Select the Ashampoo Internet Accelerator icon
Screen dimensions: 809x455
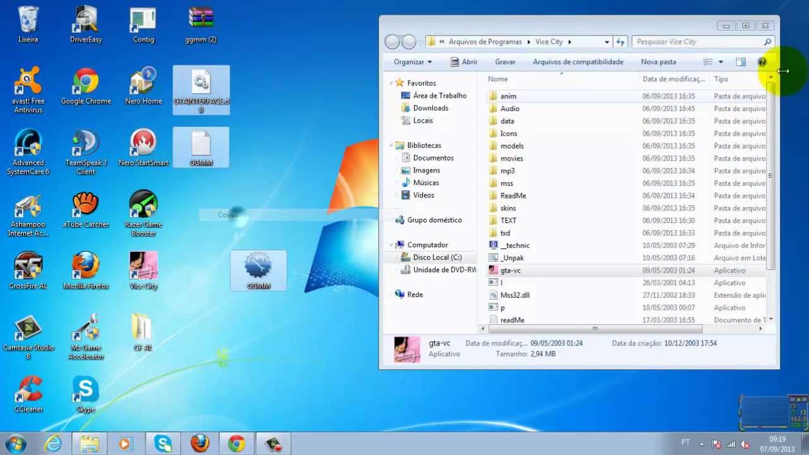[28, 214]
